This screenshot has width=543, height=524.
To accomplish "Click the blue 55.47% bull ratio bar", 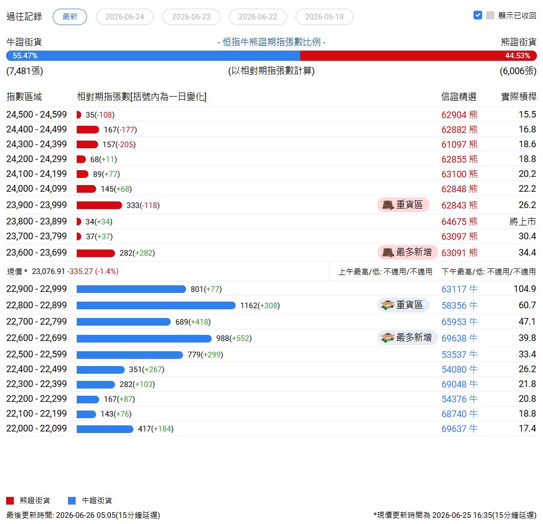I will click(x=153, y=56).
